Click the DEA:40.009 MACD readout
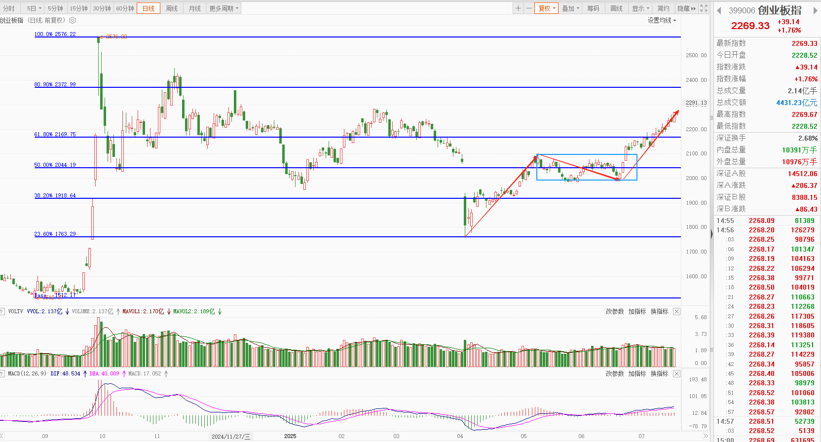The height and width of the screenshot is (442, 821). 104,374
